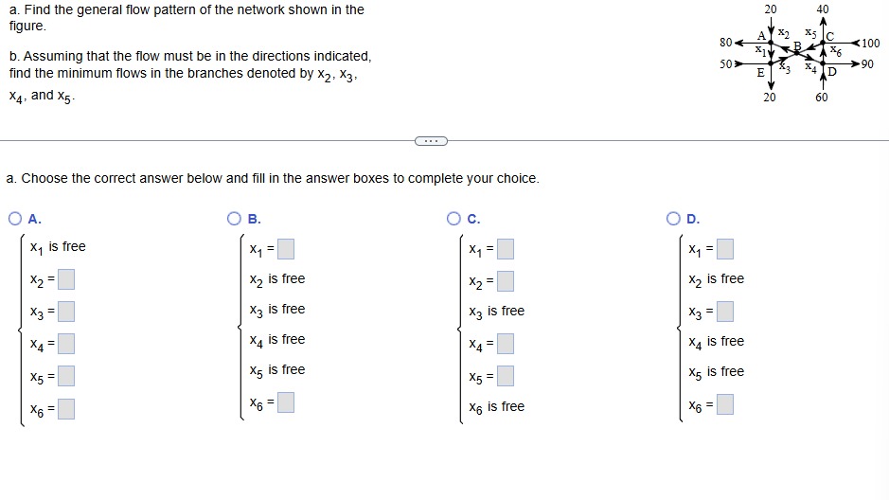This screenshot has width=889, height=500.
Task: Select answer choice C radio button
Action: coord(453,219)
